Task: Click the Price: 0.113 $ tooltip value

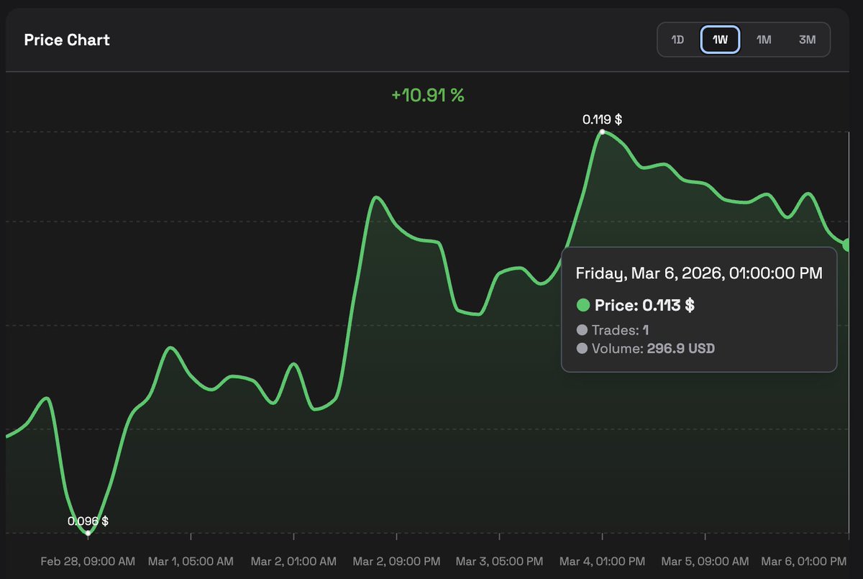Action: click(x=644, y=305)
